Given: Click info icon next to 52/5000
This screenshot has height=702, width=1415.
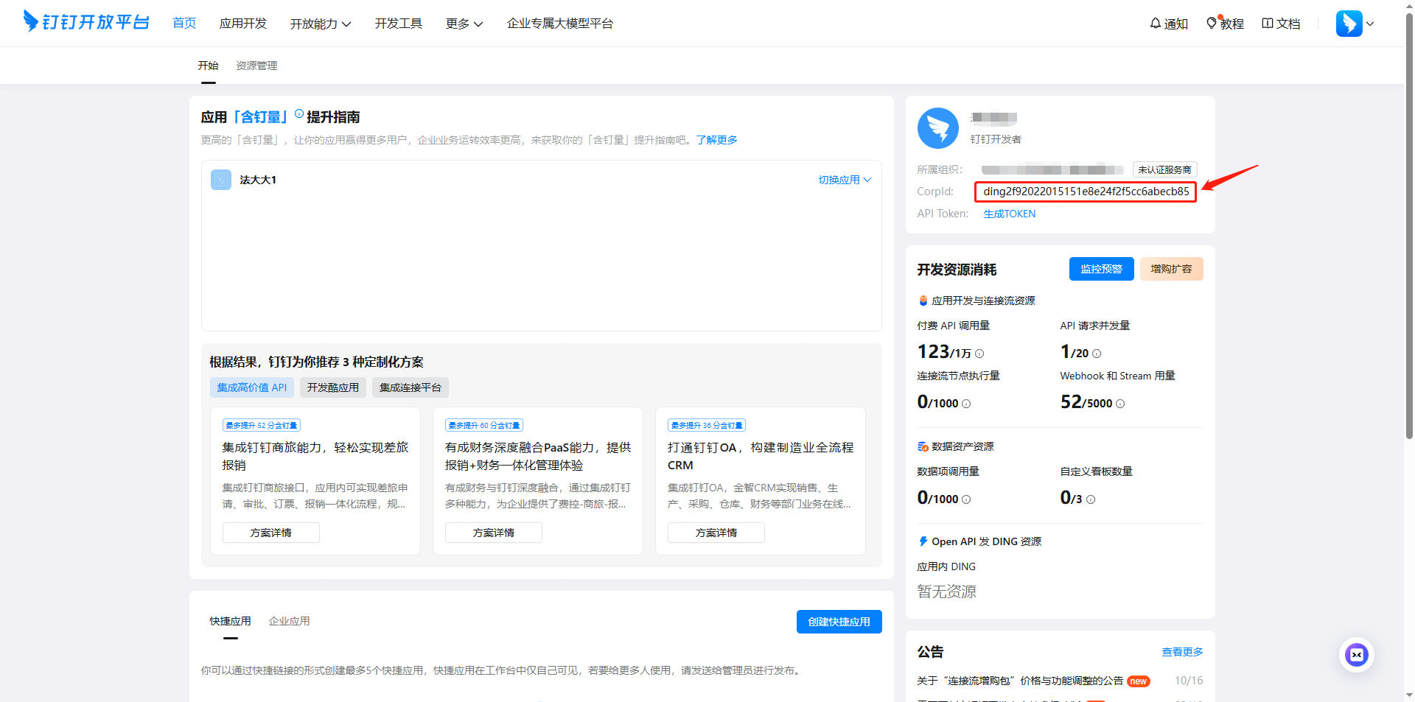Looking at the screenshot, I should coord(1120,404).
